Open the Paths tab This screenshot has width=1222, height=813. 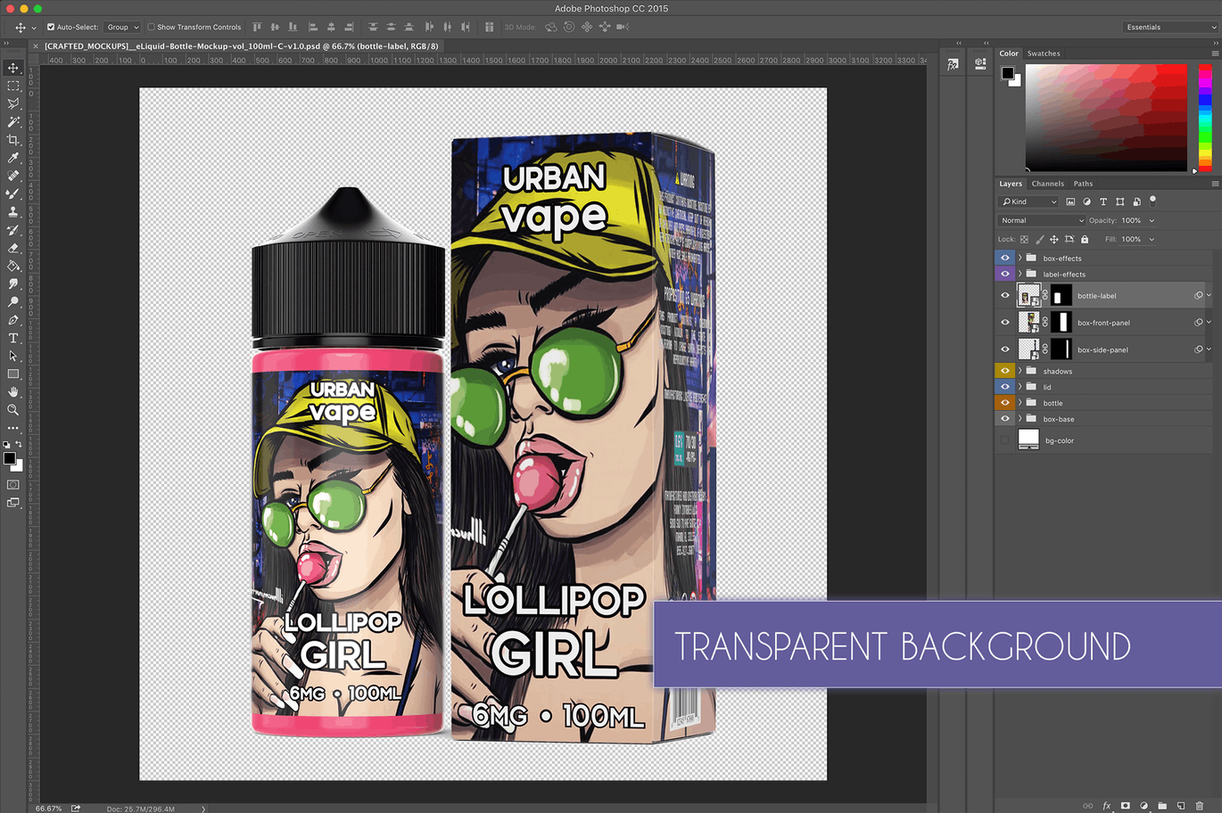[1083, 184]
